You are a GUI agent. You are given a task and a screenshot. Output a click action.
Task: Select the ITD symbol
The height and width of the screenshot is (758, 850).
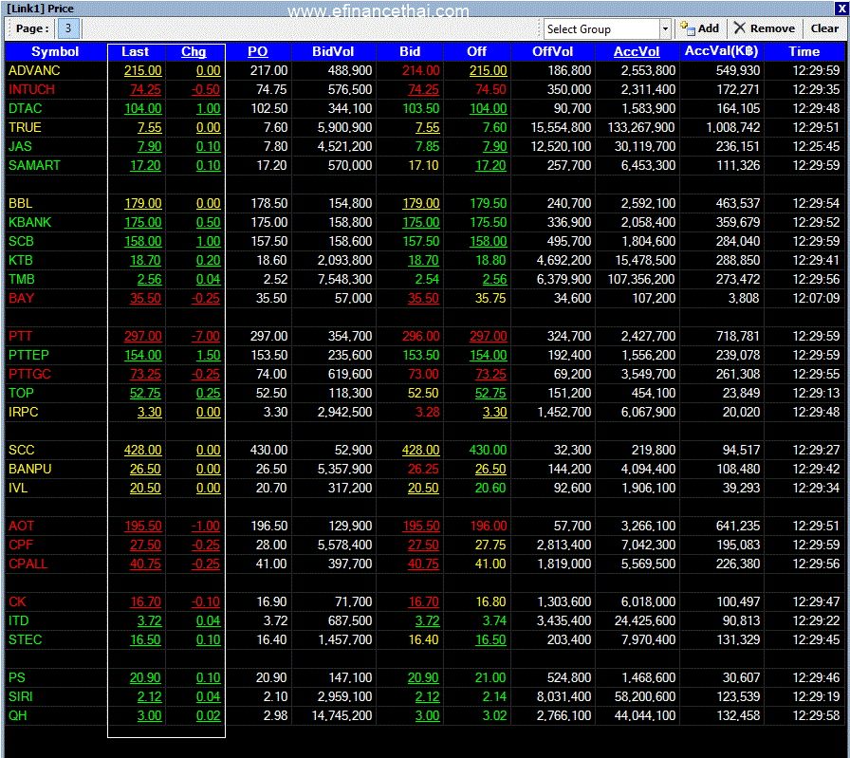point(18,620)
